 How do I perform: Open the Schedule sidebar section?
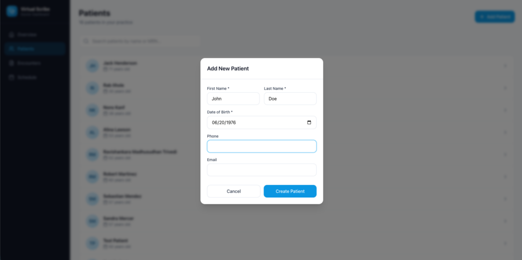pos(27,77)
